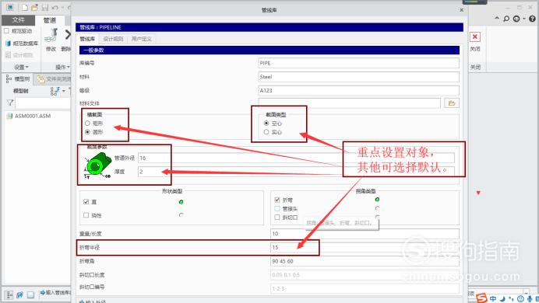Click the Open folder icon in quick access toolbar
Image resolution: width=539 pixels, height=303 pixels.
pos(34,7)
